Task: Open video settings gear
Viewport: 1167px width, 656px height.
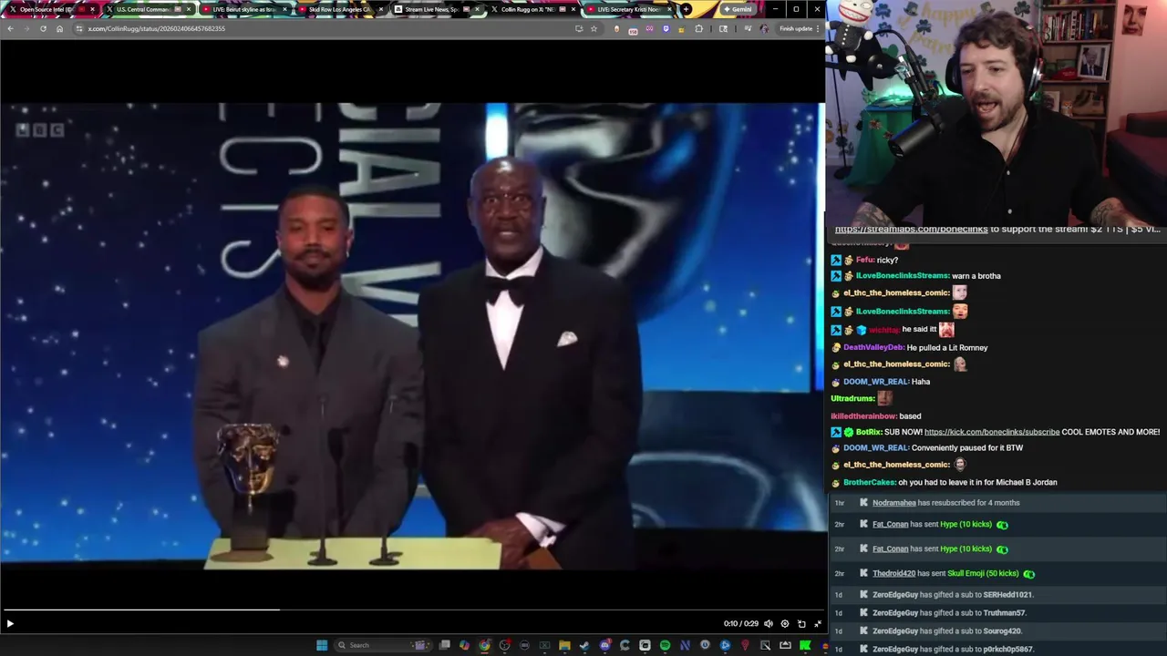Action: click(x=785, y=624)
